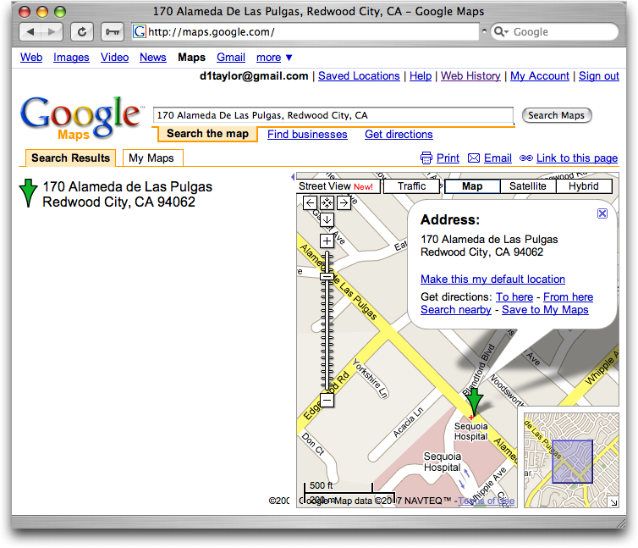Toggle the Traffic overlay
The width and height of the screenshot is (638, 548).
pyautogui.click(x=412, y=186)
